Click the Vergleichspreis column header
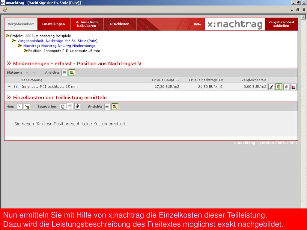The width and height of the screenshot is (307, 230). (x=254, y=80)
